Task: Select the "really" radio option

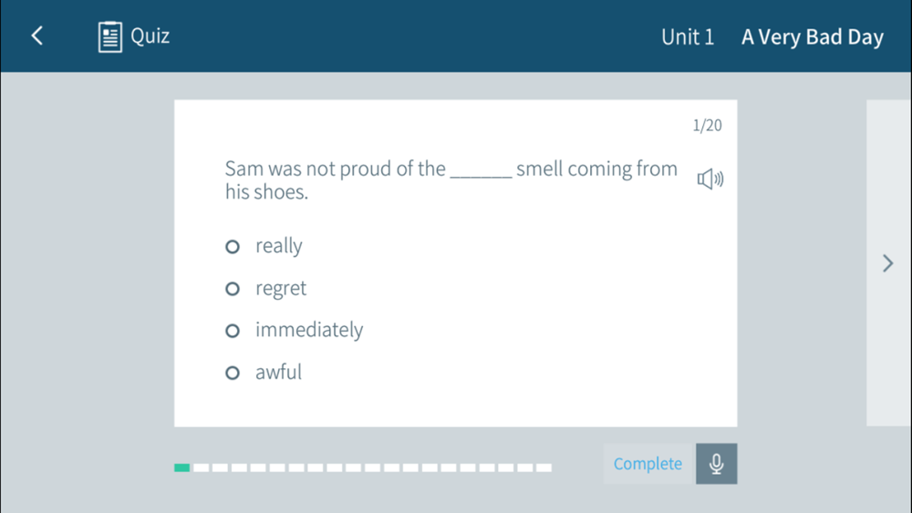Action: pyautogui.click(x=233, y=247)
